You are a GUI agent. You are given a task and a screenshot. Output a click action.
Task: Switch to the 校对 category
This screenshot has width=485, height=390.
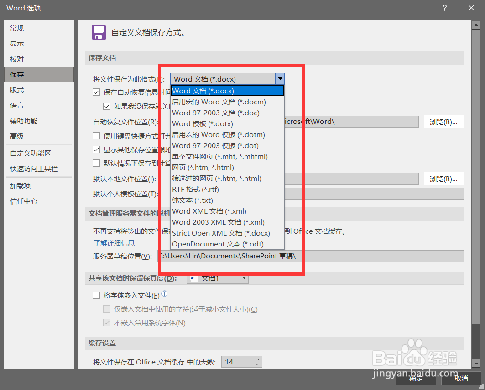39,59
